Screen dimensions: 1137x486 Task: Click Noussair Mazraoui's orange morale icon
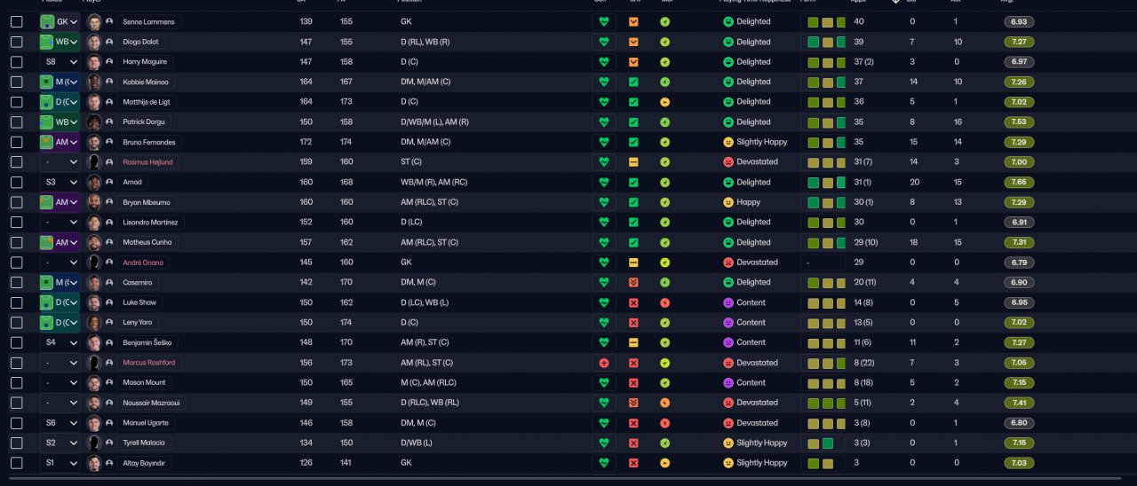click(x=665, y=403)
